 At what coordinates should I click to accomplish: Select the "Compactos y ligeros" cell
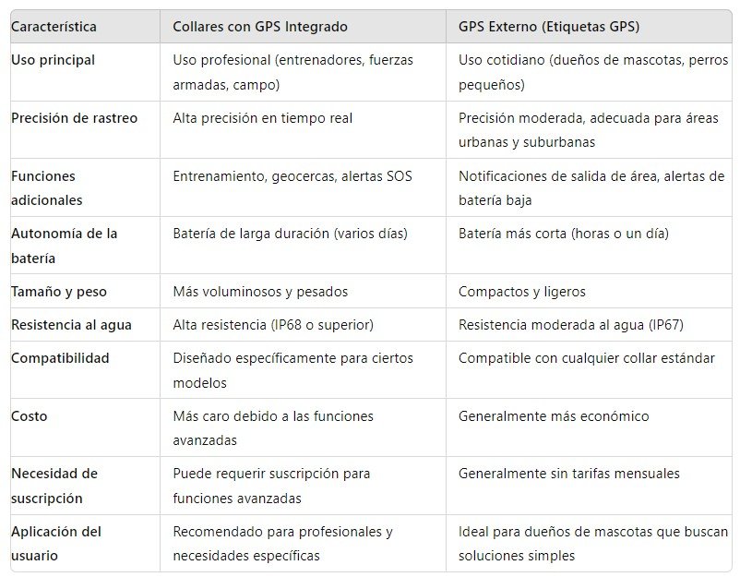coord(522,292)
